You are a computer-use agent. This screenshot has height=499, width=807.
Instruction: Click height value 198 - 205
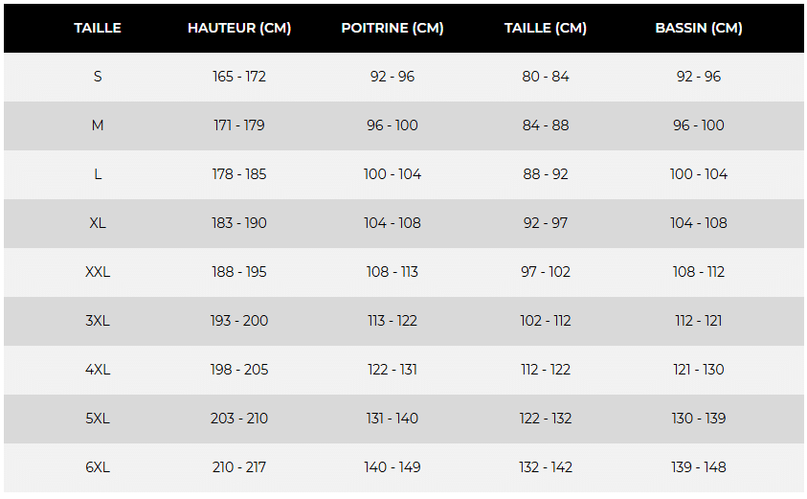(x=239, y=370)
